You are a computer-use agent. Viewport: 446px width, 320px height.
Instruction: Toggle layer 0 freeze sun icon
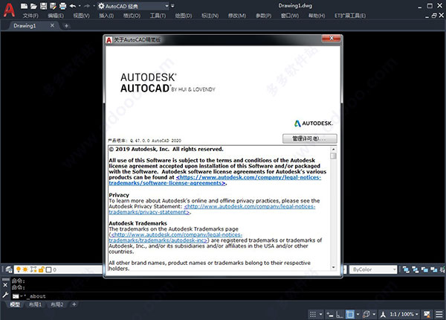(25, 269)
